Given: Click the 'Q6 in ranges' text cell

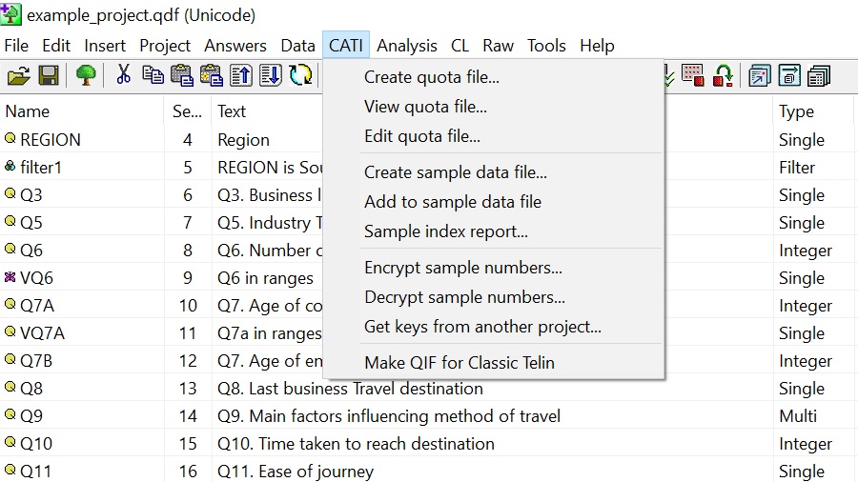Looking at the screenshot, I should click(x=265, y=277).
